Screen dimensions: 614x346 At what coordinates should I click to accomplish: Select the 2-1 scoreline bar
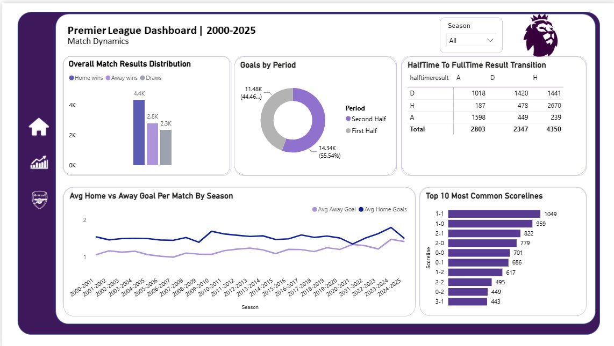point(484,233)
